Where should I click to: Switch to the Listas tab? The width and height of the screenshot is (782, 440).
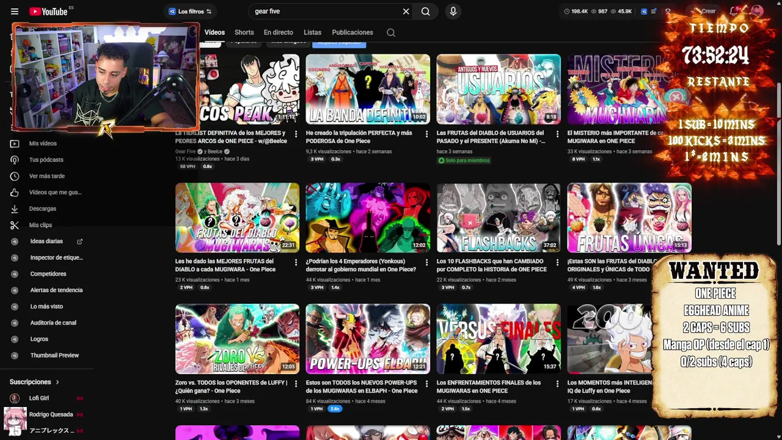point(312,32)
